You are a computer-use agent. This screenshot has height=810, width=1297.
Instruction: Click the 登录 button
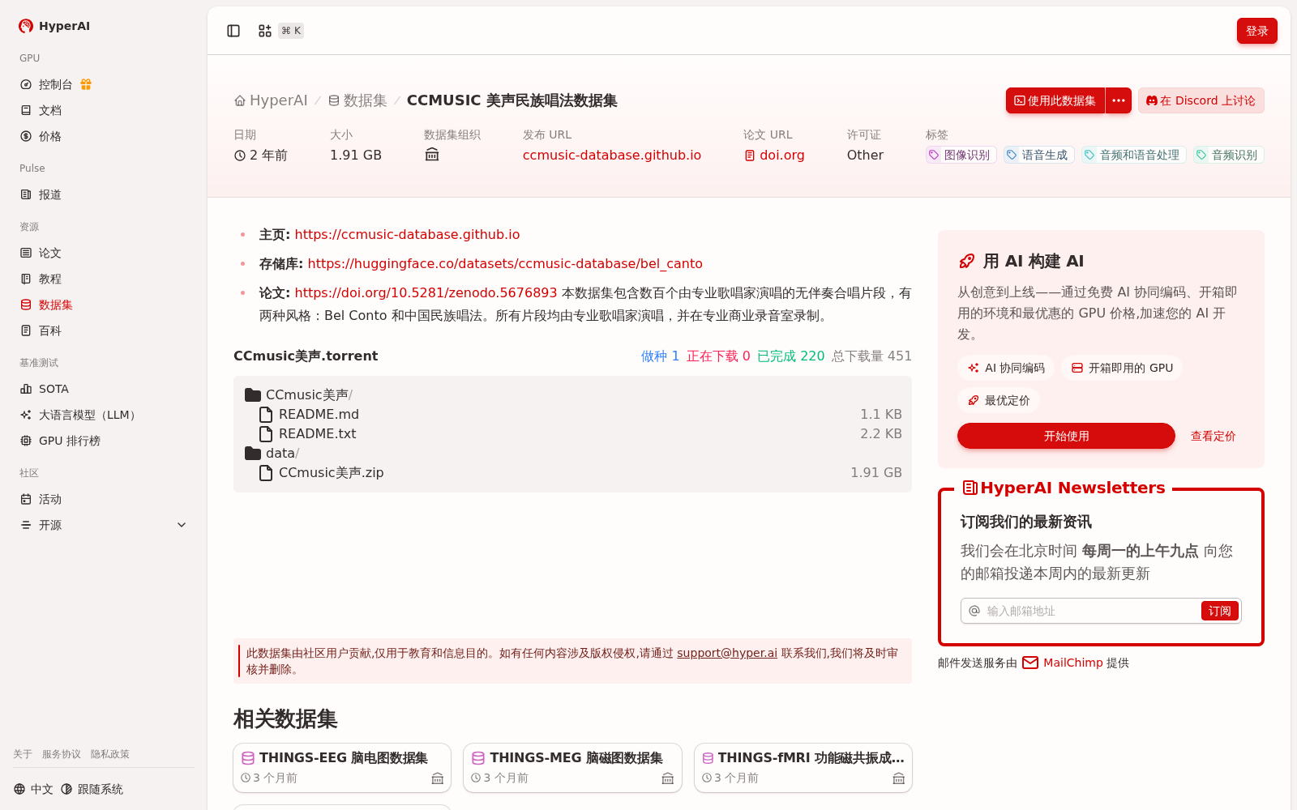pyautogui.click(x=1256, y=31)
